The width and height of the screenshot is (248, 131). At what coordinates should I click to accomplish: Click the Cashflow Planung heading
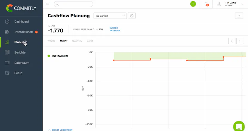69,16
